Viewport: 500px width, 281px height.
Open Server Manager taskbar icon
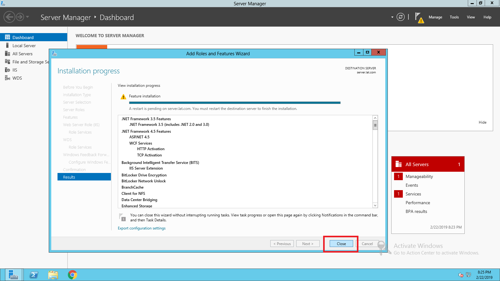[13, 275]
